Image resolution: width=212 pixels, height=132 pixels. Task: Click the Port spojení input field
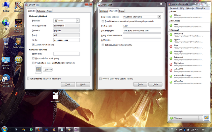(x=142, y=26)
